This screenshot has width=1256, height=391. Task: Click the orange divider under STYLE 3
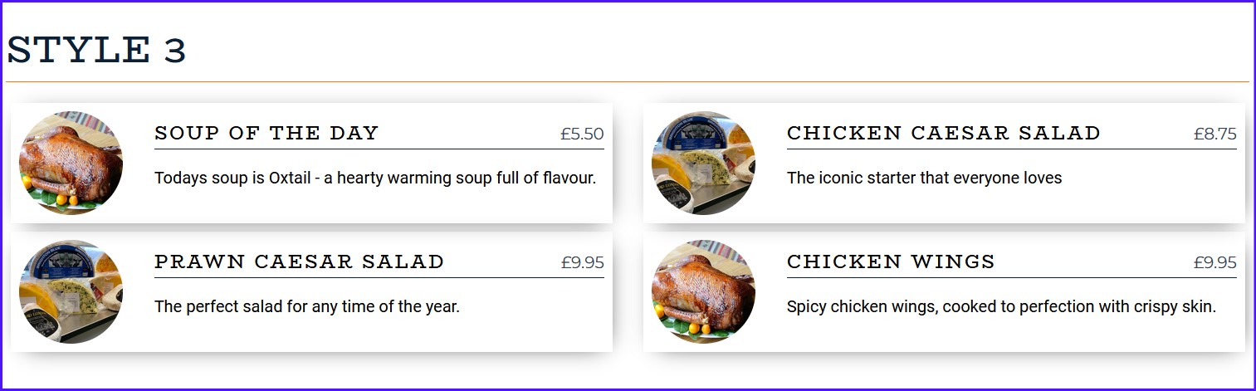click(x=628, y=82)
